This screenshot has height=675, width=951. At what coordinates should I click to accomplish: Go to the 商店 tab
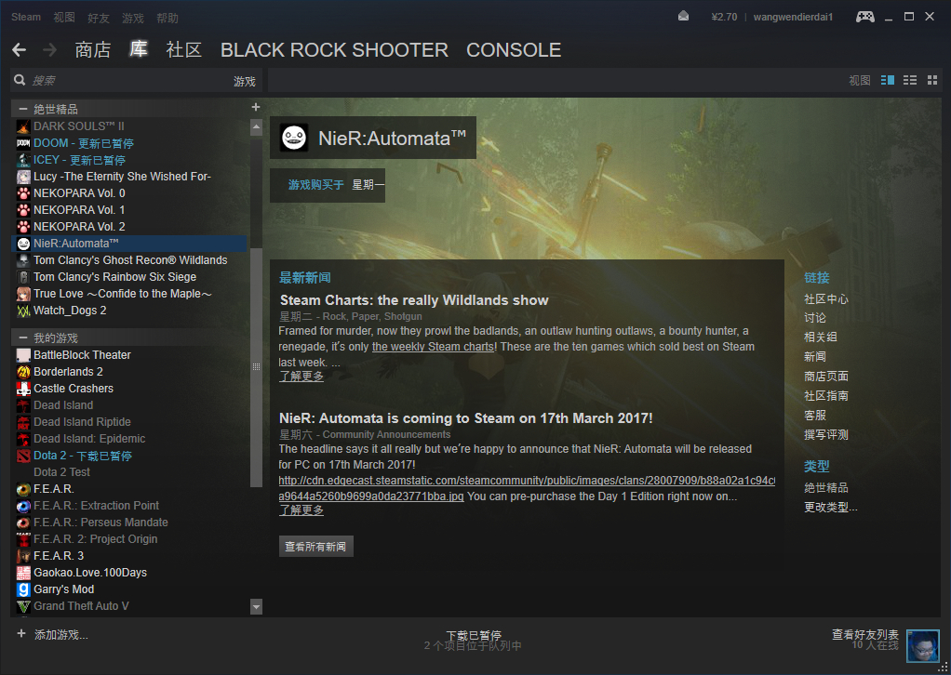click(93, 49)
